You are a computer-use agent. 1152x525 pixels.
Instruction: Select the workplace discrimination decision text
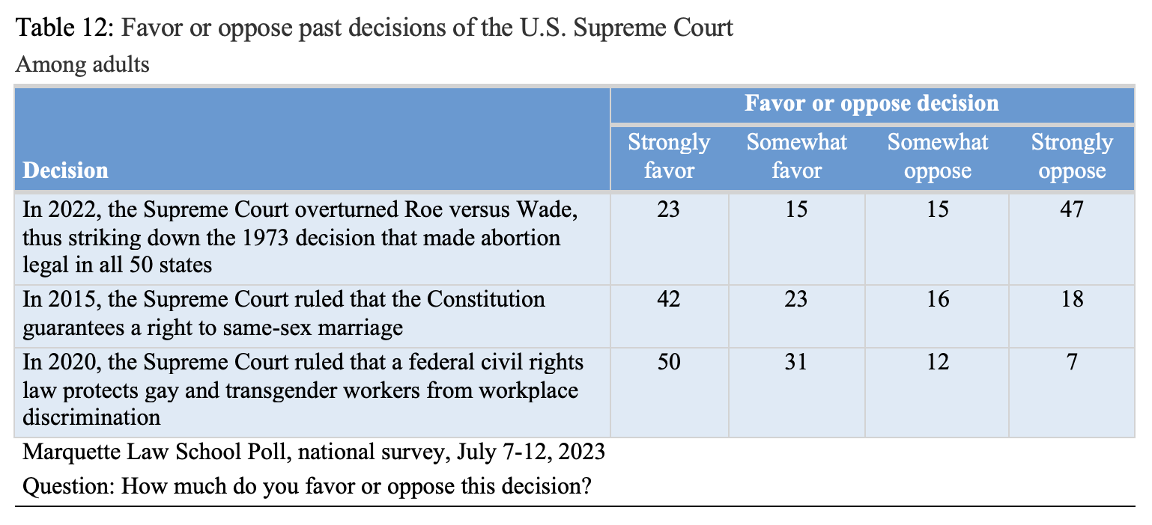coord(303,389)
